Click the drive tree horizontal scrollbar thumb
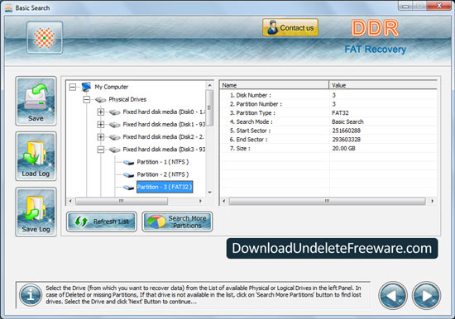 tap(122, 201)
